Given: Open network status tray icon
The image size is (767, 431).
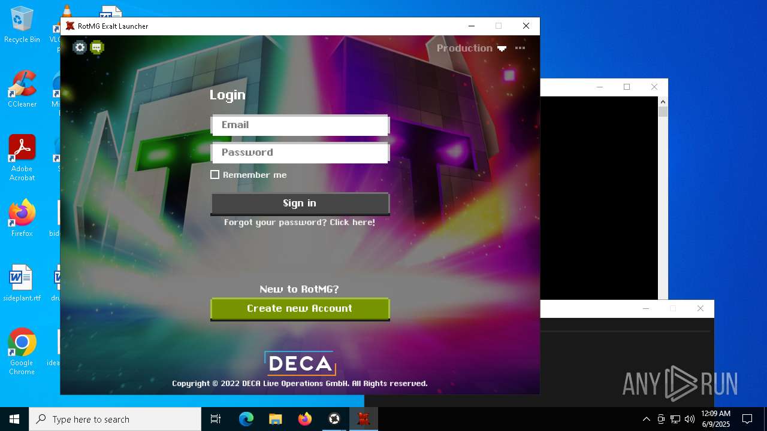Looking at the screenshot, I should (675, 419).
